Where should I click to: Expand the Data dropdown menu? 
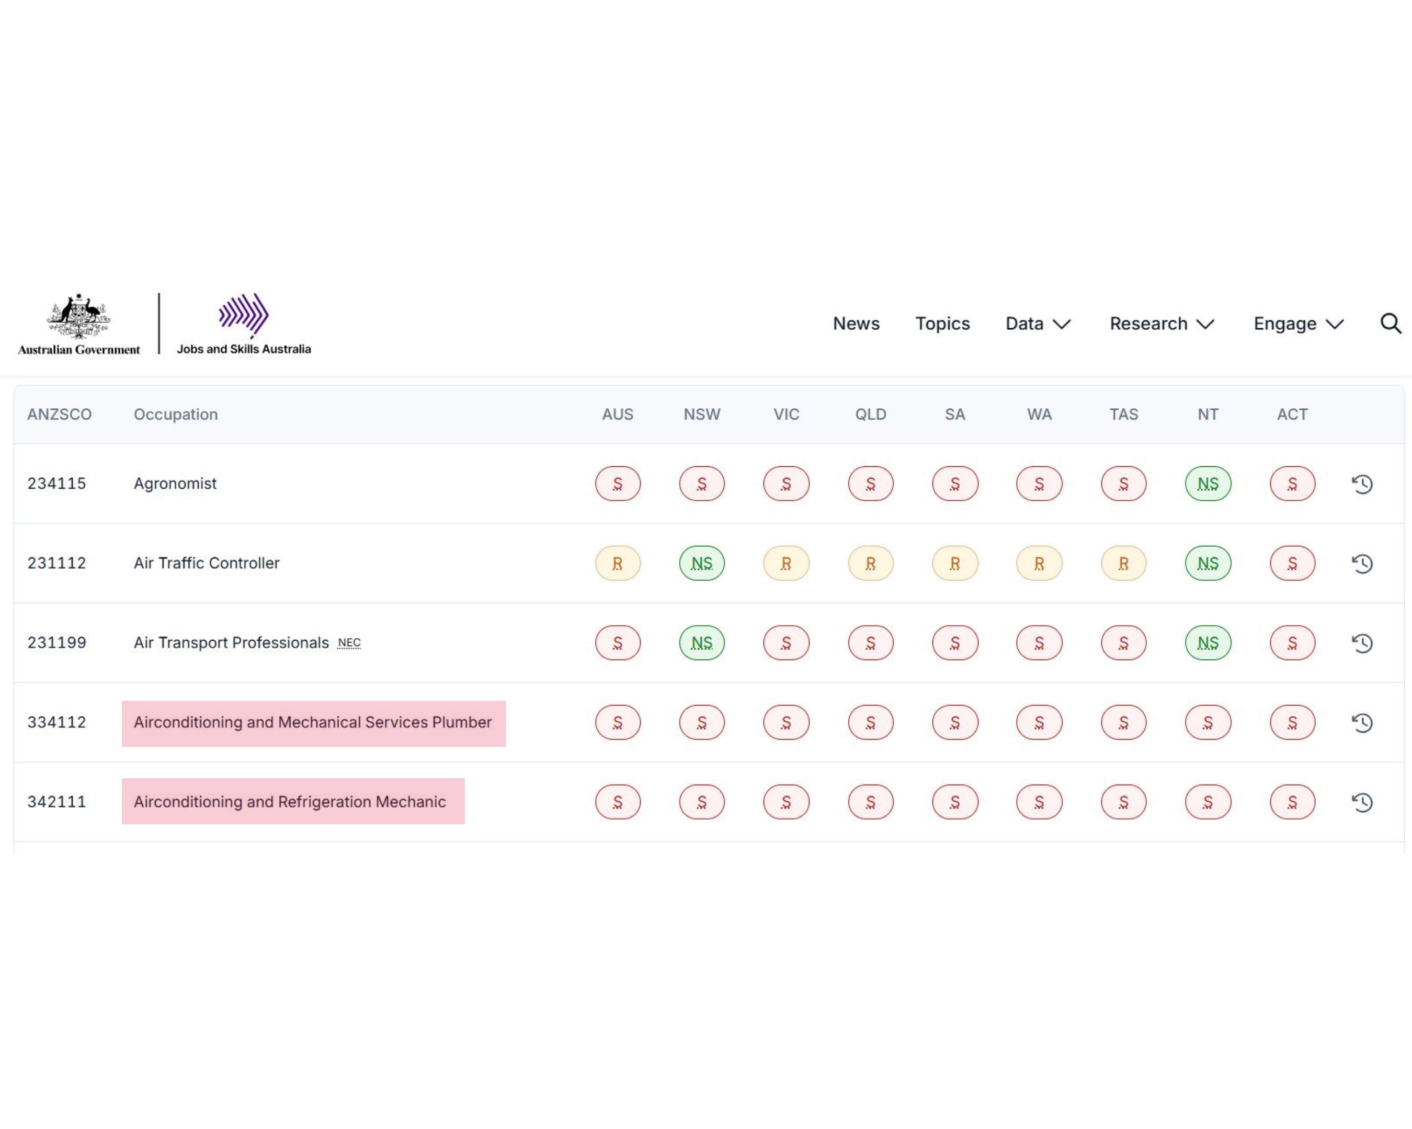pos(1038,324)
